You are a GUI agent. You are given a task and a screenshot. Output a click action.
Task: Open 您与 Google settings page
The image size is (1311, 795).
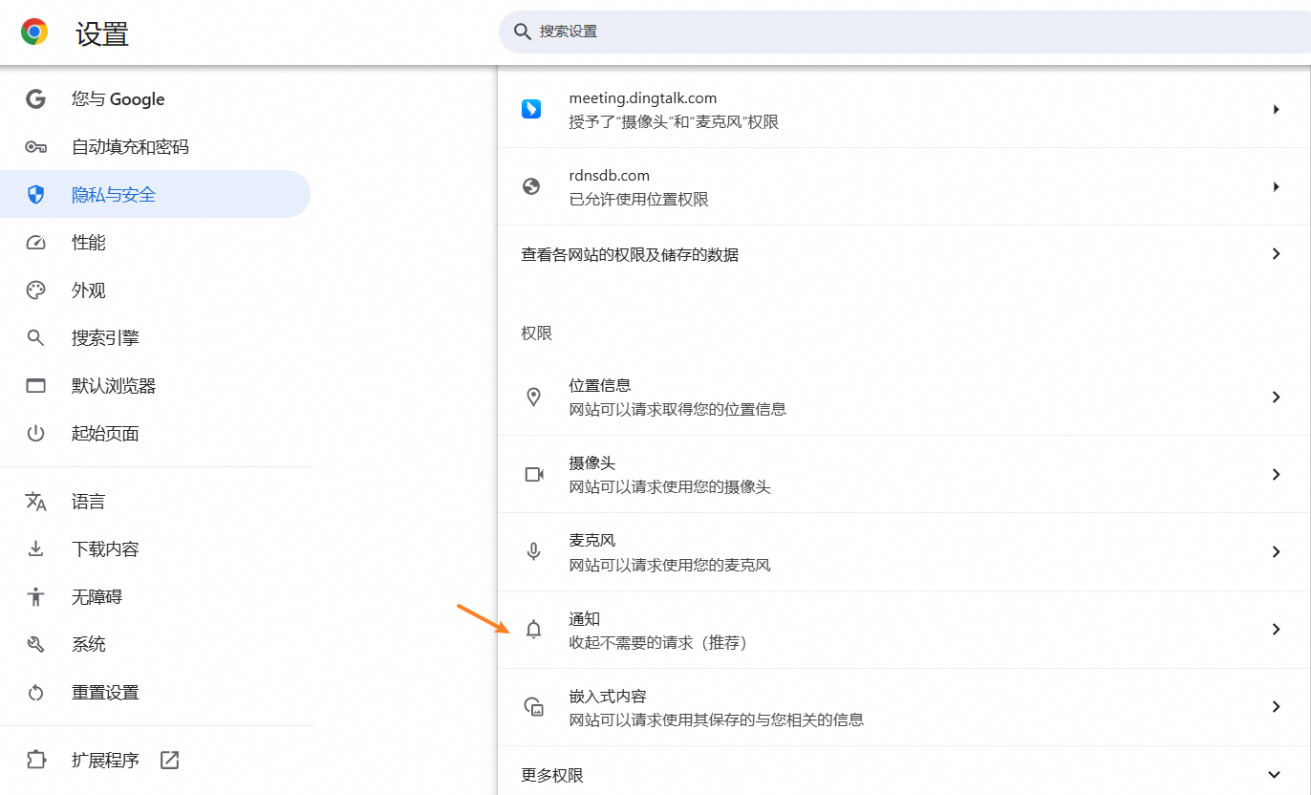point(118,99)
